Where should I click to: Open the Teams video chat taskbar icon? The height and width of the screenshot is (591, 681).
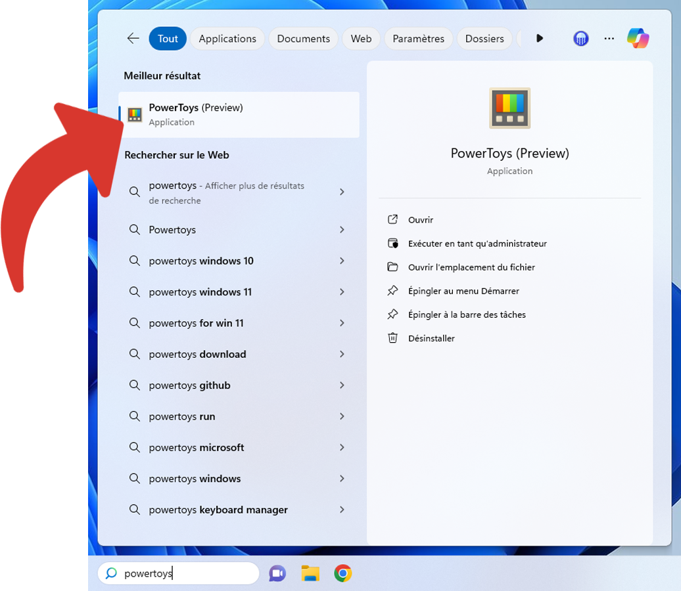coord(277,574)
